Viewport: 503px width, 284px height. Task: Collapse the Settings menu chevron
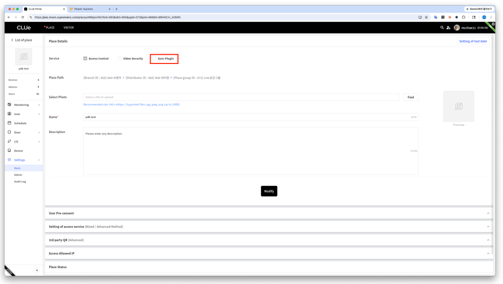(x=39, y=160)
